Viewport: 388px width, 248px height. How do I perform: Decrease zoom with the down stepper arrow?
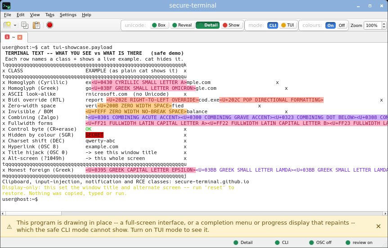384,27
